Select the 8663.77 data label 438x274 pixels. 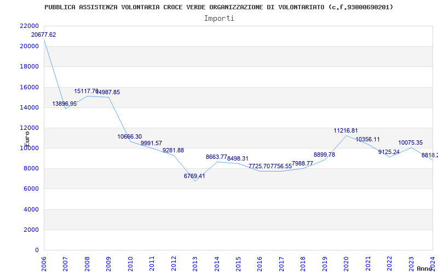pos(216,157)
